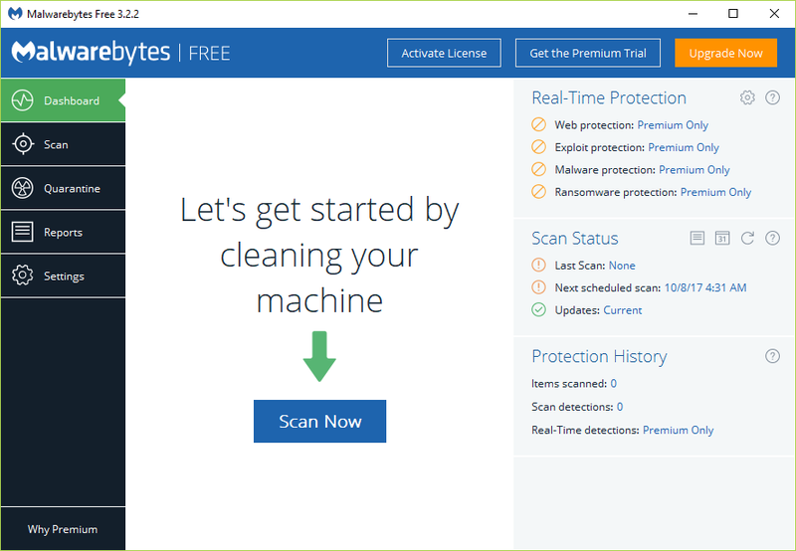View scan report icon in Scan Status
The width and height of the screenshot is (796, 551).
coord(697,238)
